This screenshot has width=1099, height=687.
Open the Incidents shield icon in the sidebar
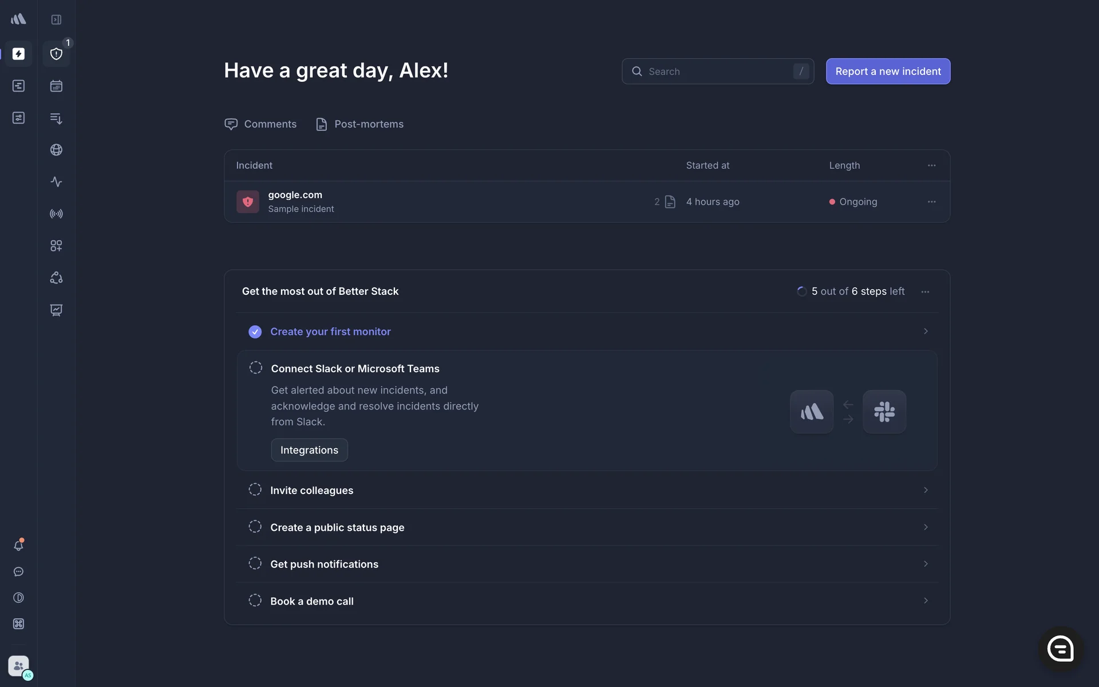[56, 54]
